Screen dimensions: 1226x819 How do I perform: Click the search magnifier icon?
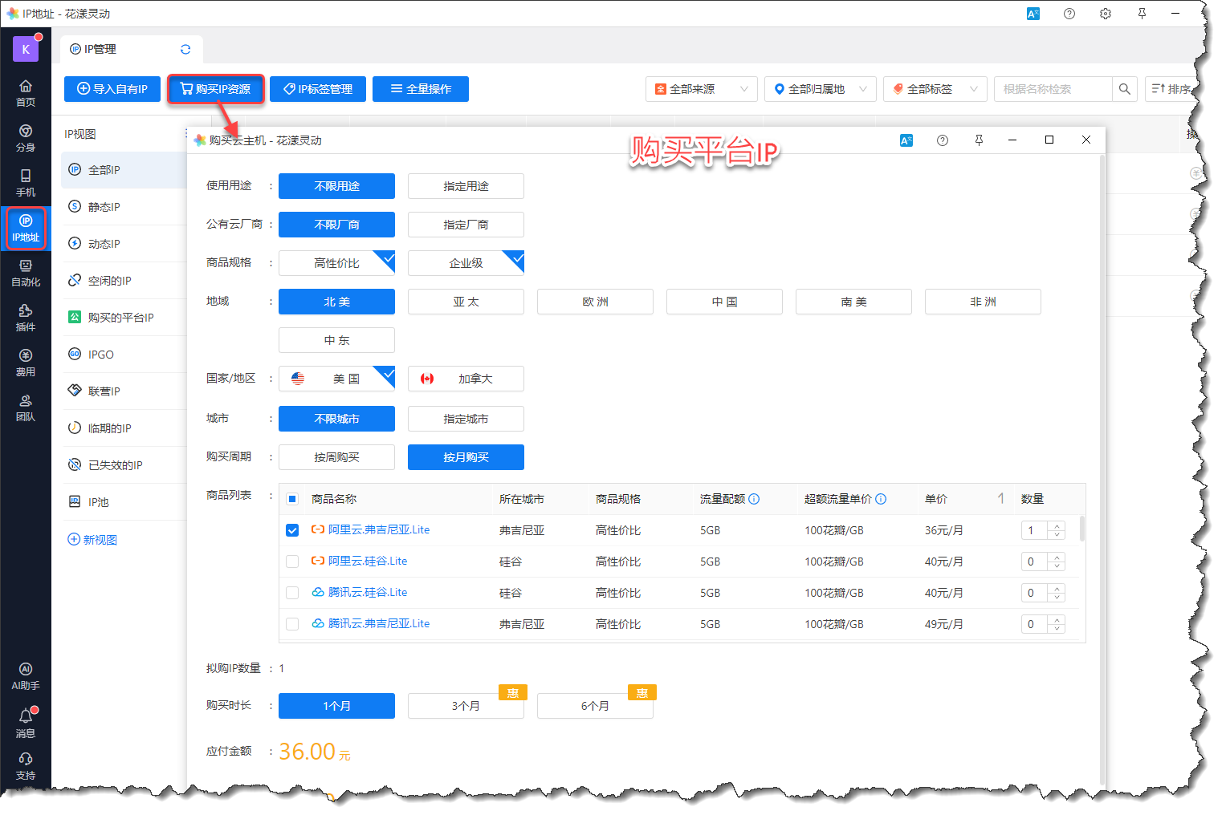(x=1125, y=89)
